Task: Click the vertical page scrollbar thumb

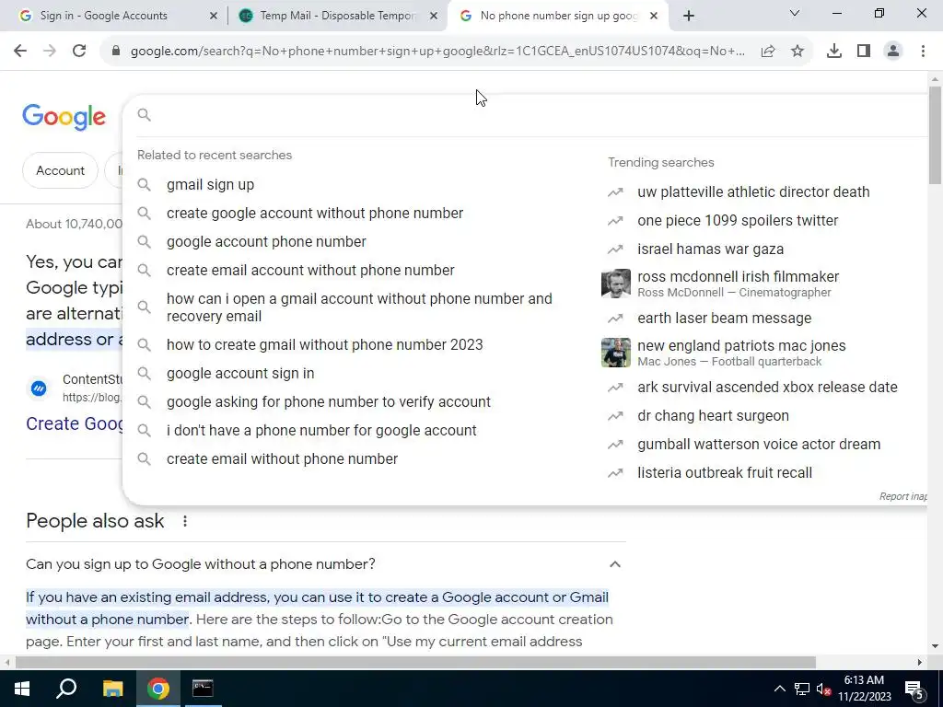Action: tap(935, 134)
